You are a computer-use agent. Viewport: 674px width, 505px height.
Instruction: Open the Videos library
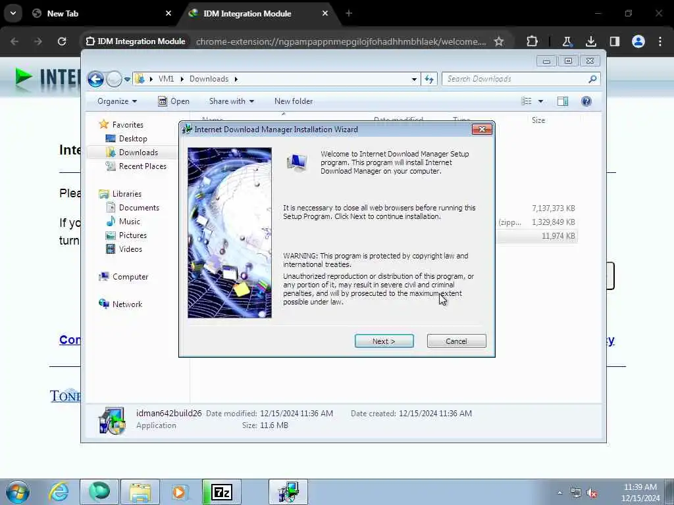tap(130, 249)
